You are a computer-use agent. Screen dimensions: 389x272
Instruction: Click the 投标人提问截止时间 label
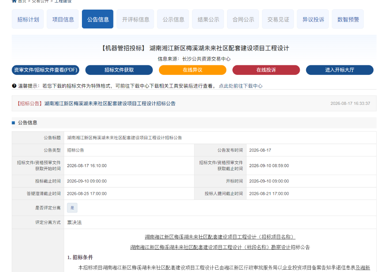coord(224,194)
